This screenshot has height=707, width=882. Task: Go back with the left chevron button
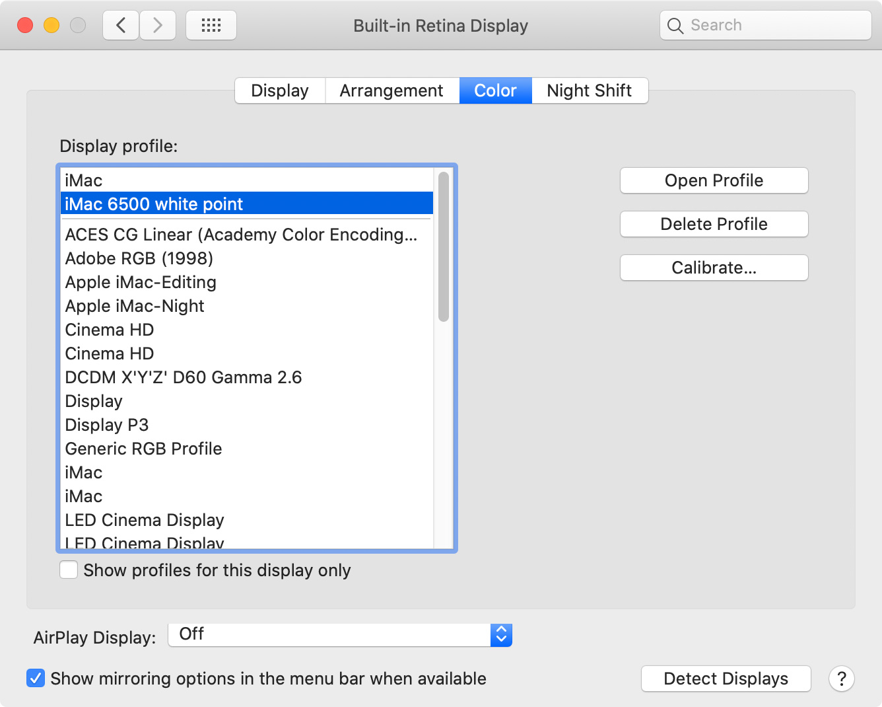click(x=121, y=26)
